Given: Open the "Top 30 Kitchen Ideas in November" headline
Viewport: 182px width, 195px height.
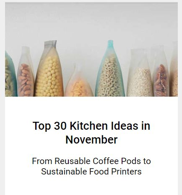Looking at the screenshot, I should click(91, 133).
